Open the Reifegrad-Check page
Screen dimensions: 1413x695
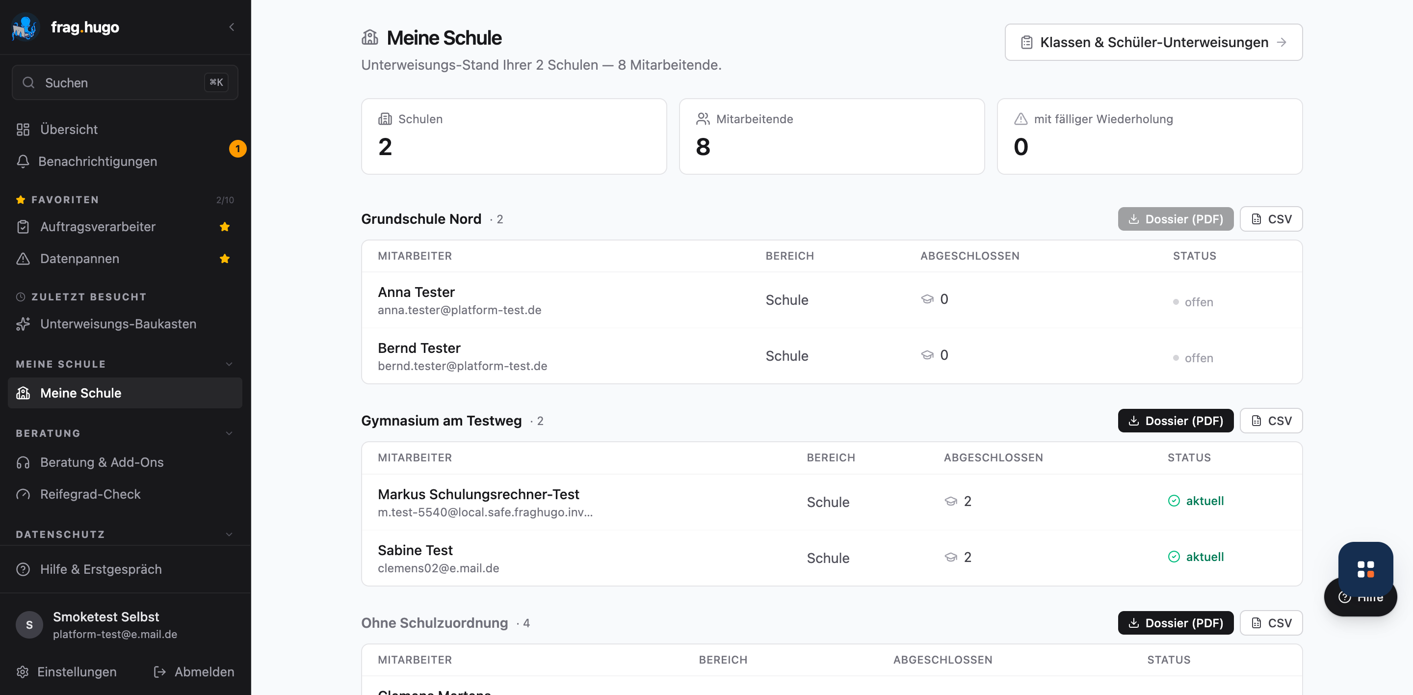pos(125,494)
